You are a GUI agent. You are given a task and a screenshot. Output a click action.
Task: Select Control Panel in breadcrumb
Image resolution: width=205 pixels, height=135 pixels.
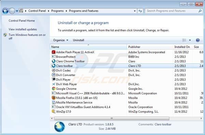point(37,11)
